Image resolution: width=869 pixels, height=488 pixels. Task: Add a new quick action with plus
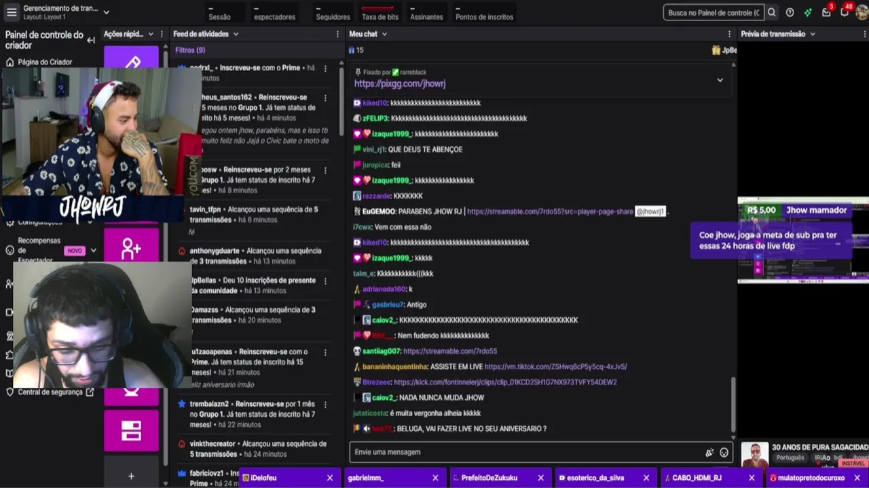point(131,476)
